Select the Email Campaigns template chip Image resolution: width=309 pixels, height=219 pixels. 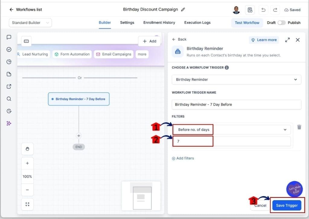[114, 54]
